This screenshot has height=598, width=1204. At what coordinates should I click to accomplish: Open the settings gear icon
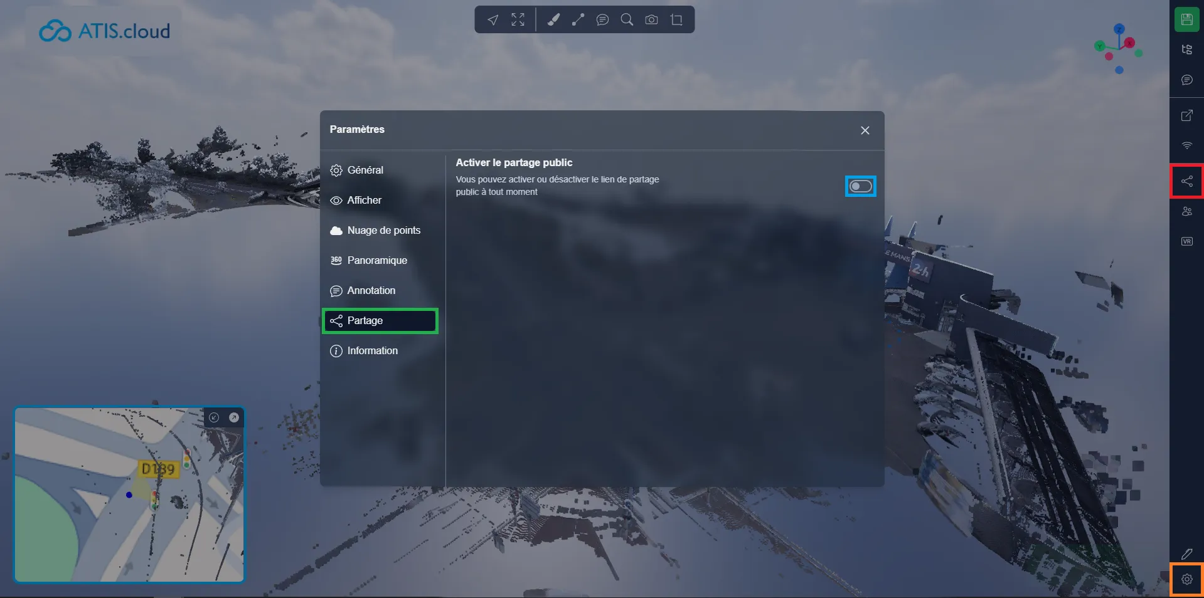[x=1186, y=579]
